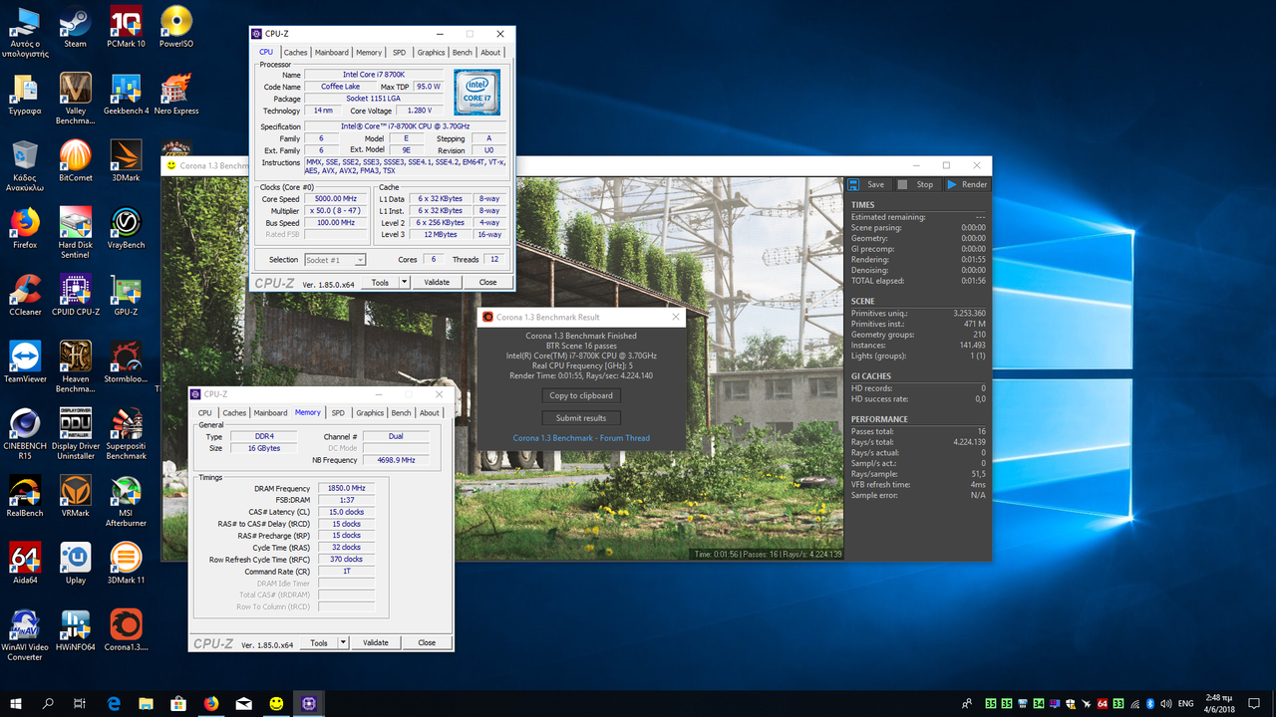This screenshot has width=1276, height=717.
Task: Select the Valley Benchmark desktop icon
Action: pos(75,99)
